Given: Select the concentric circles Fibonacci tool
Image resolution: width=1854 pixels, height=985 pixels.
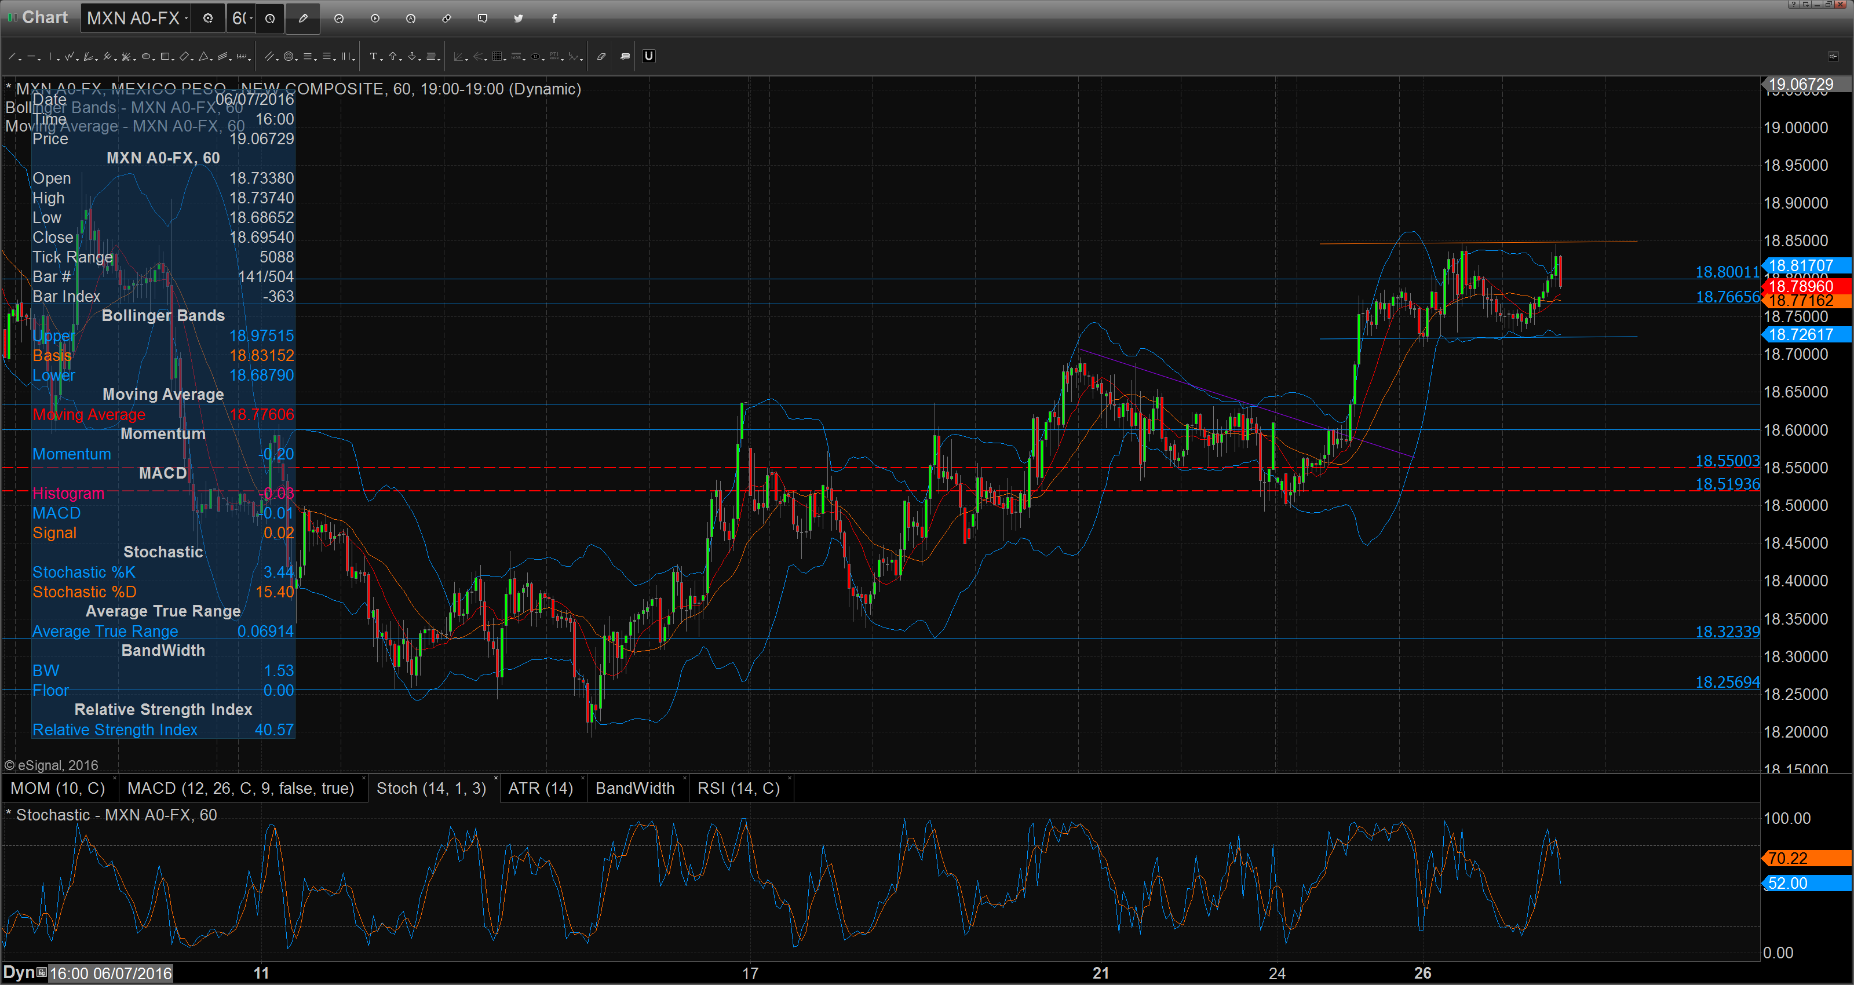Looking at the screenshot, I should click(288, 56).
